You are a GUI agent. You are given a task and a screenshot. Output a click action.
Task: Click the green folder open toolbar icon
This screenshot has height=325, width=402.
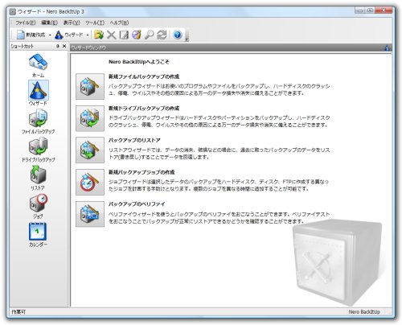tap(99, 35)
